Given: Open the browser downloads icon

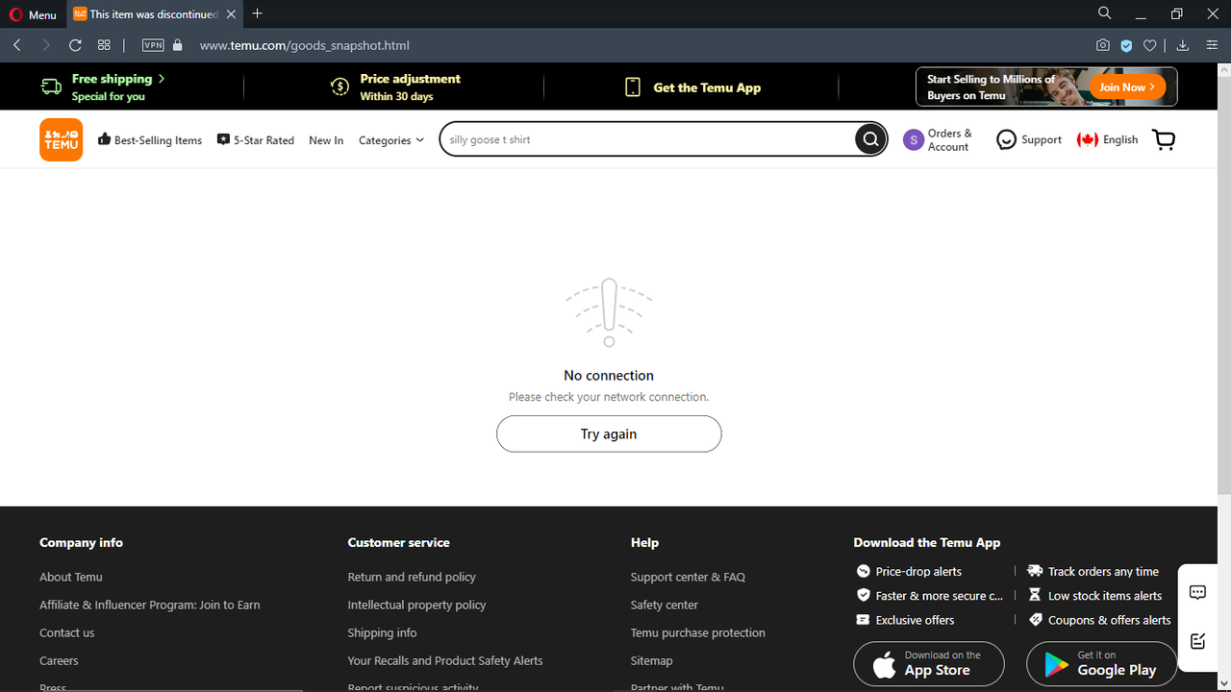Looking at the screenshot, I should pos(1183,45).
